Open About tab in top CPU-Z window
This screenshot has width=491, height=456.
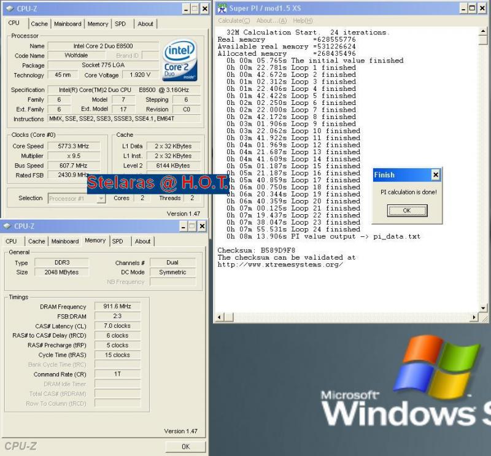pos(145,24)
